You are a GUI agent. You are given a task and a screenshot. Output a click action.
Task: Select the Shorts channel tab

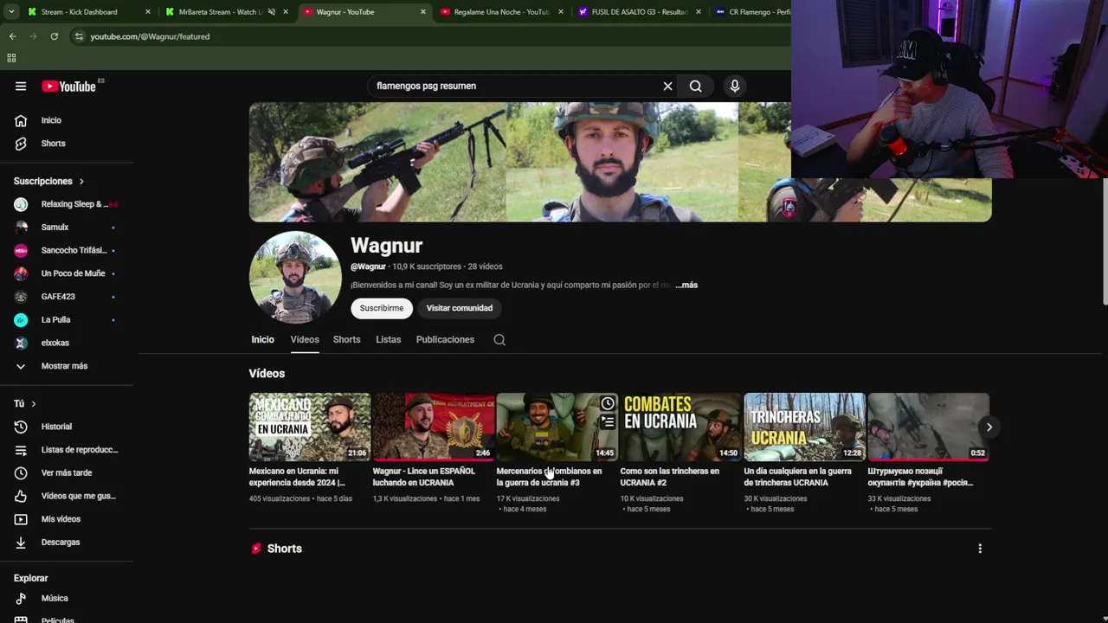click(346, 340)
